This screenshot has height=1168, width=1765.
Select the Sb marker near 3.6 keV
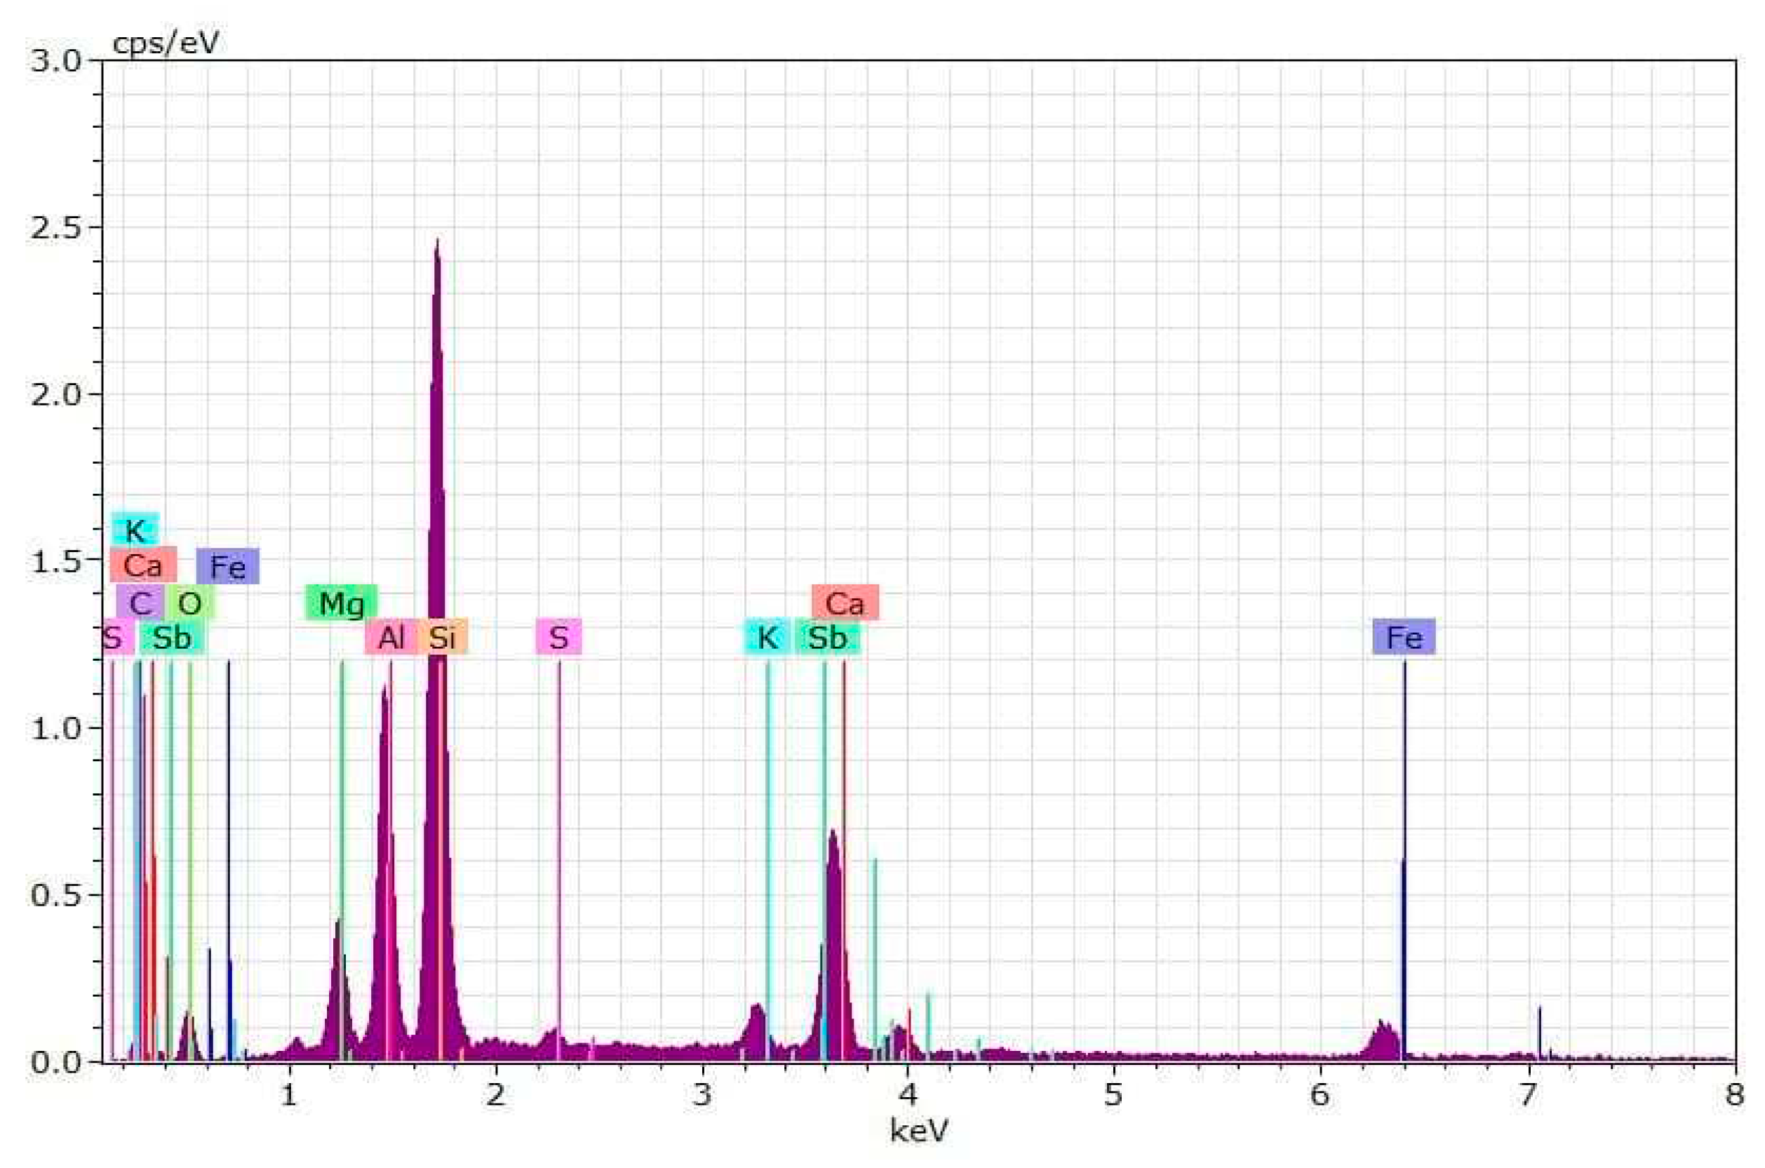point(826,637)
